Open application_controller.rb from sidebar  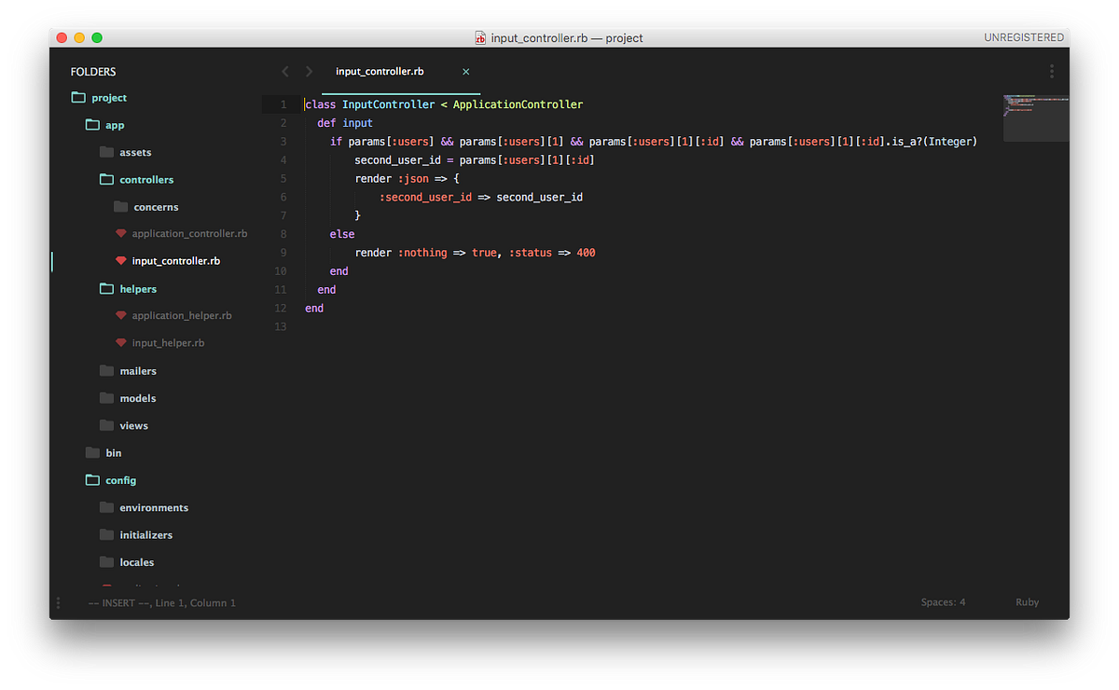(189, 234)
